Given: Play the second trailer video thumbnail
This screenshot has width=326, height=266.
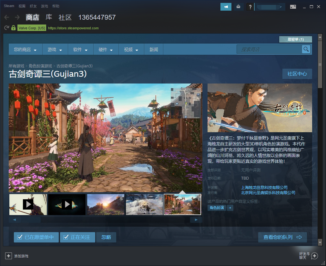Looking at the screenshot, I should pos(67,204).
